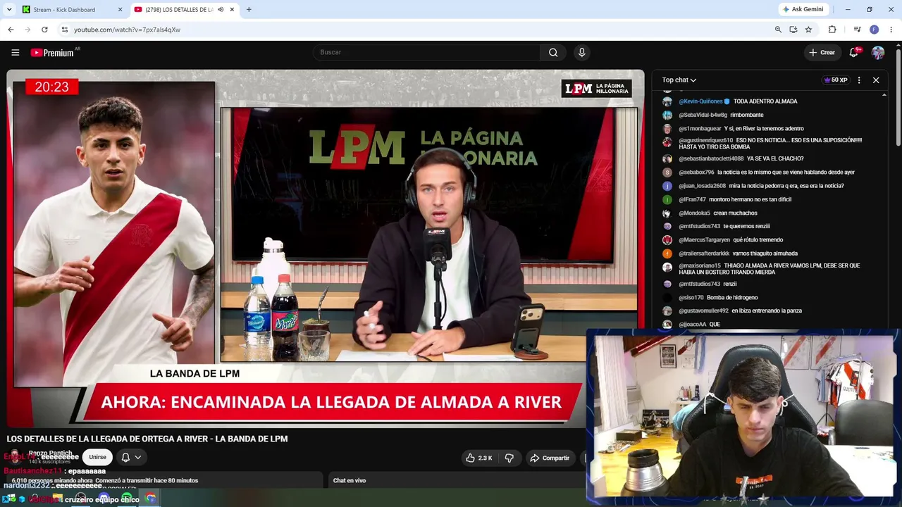902x507 pixels.
Task: Select chat message 'vamos thiaguito almuhada'
Action: (765, 254)
